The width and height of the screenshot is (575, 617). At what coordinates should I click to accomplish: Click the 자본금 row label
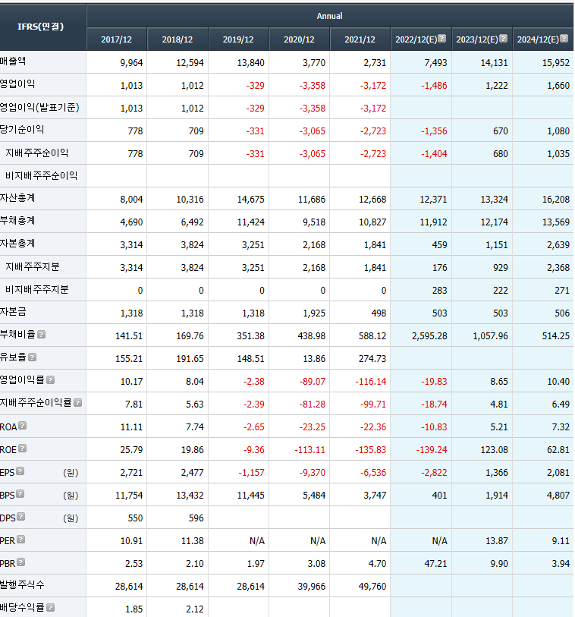point(13,312)
